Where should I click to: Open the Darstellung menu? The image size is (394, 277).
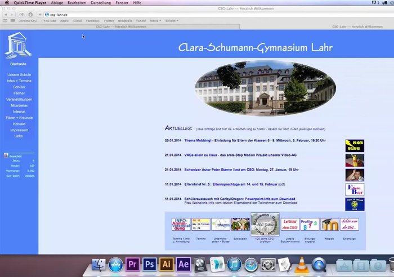101,3
